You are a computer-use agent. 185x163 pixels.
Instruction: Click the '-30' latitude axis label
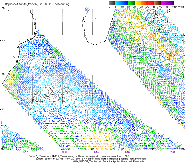pos(2,74)
